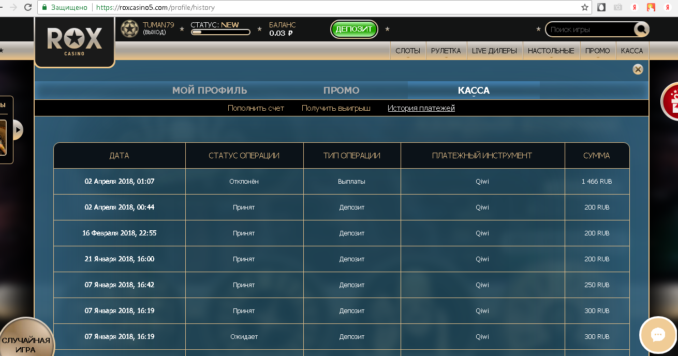Open the Пополнить счет link

click(x=256, y=108)
